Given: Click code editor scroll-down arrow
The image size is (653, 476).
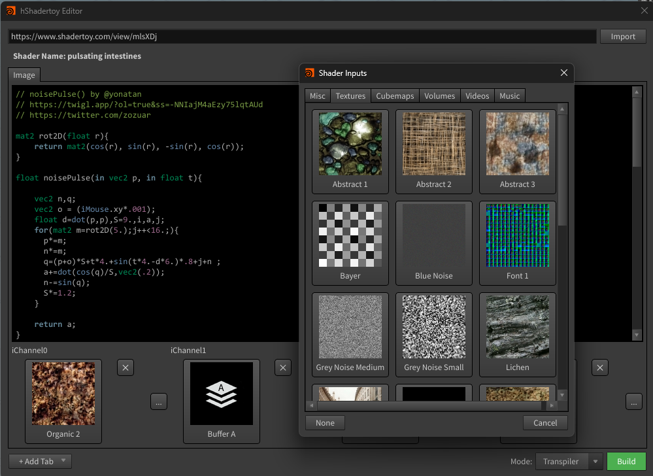Looking at the screenshot, I should (637, 335).
